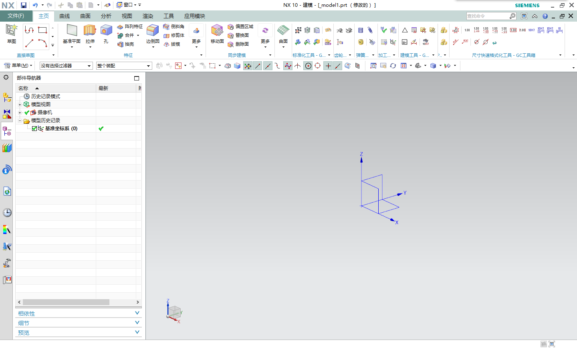The height and width of the screenshot is (348, 577).
Task: Open the 文件(F) file menu
Action: pos(16,16)
